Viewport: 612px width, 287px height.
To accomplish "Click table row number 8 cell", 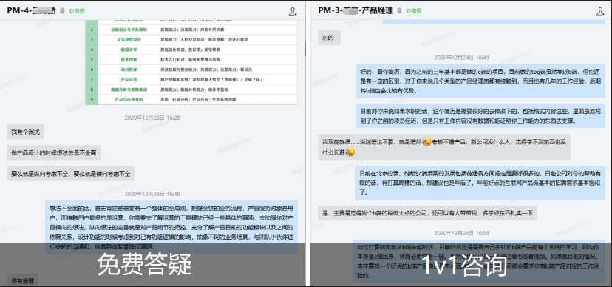I will pos(92,90).
